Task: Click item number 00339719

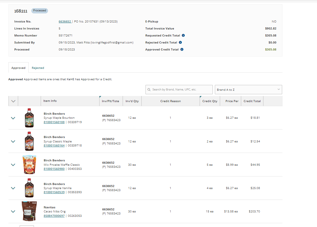Action: (75, 122)
